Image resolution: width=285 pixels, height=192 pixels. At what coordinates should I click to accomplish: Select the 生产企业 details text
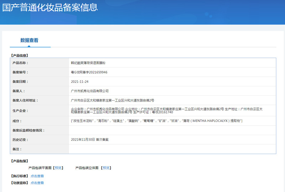point(167,111)
